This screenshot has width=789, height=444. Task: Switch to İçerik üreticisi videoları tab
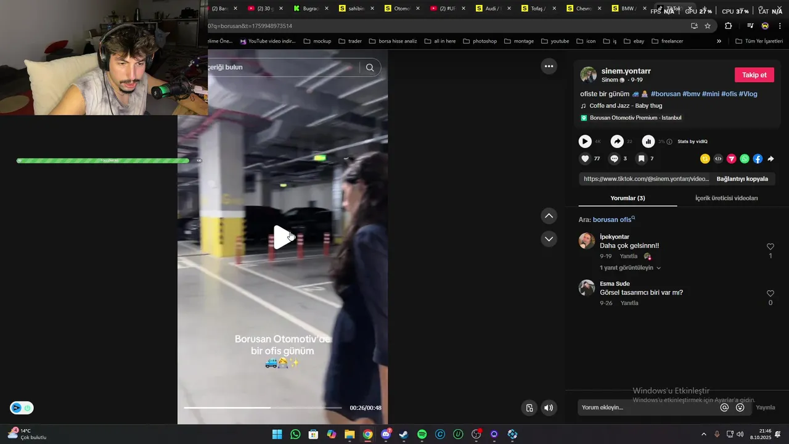(x=726, y=198)
